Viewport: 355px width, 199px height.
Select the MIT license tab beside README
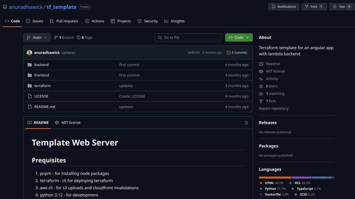pos(68,122)
